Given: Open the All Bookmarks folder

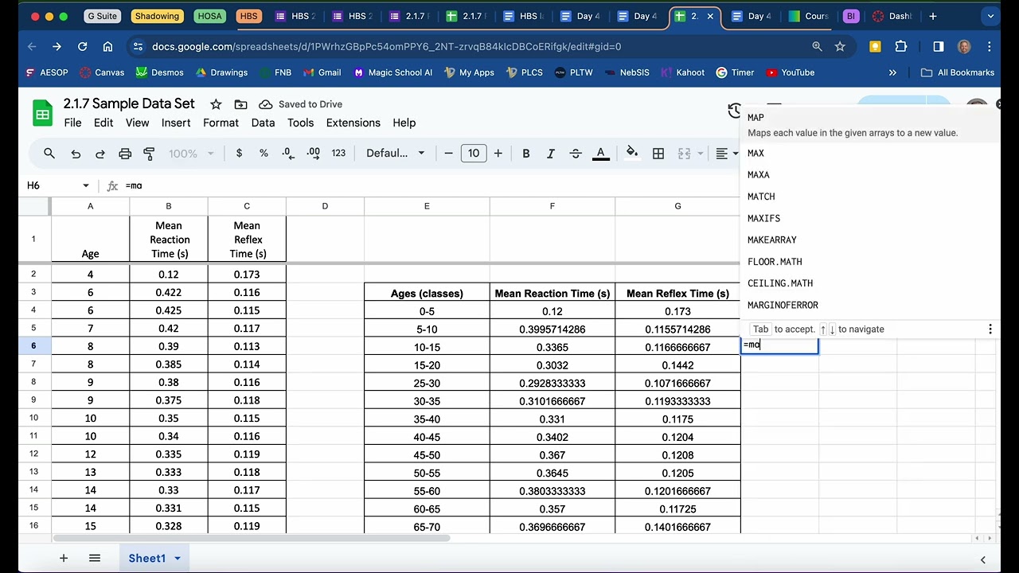Looking at the screenshot, I should (x=958, y=72).
